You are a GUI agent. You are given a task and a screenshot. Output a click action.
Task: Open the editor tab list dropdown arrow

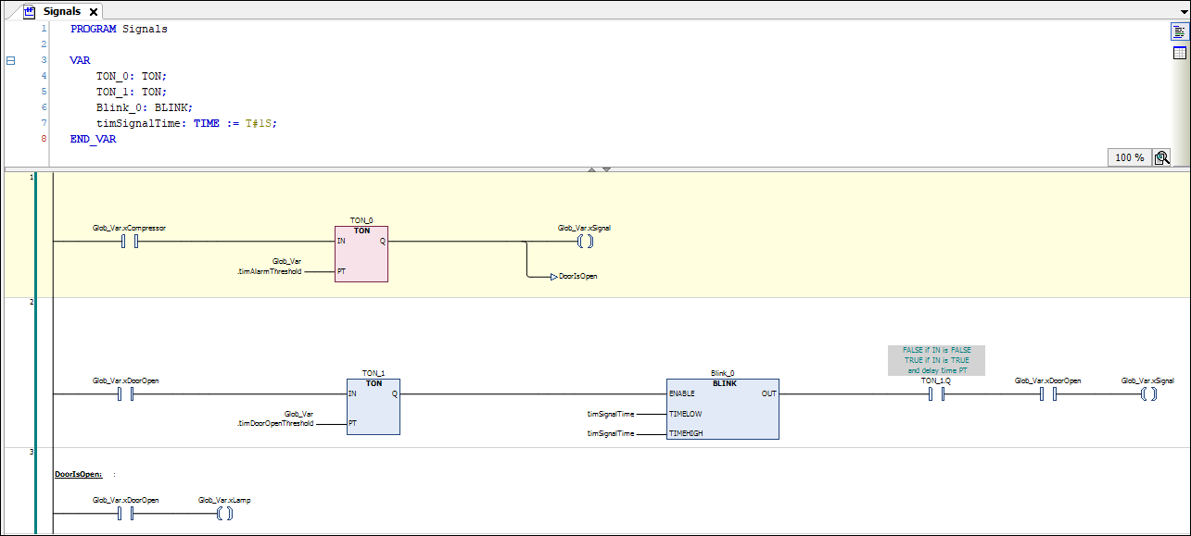(1183, 12)
